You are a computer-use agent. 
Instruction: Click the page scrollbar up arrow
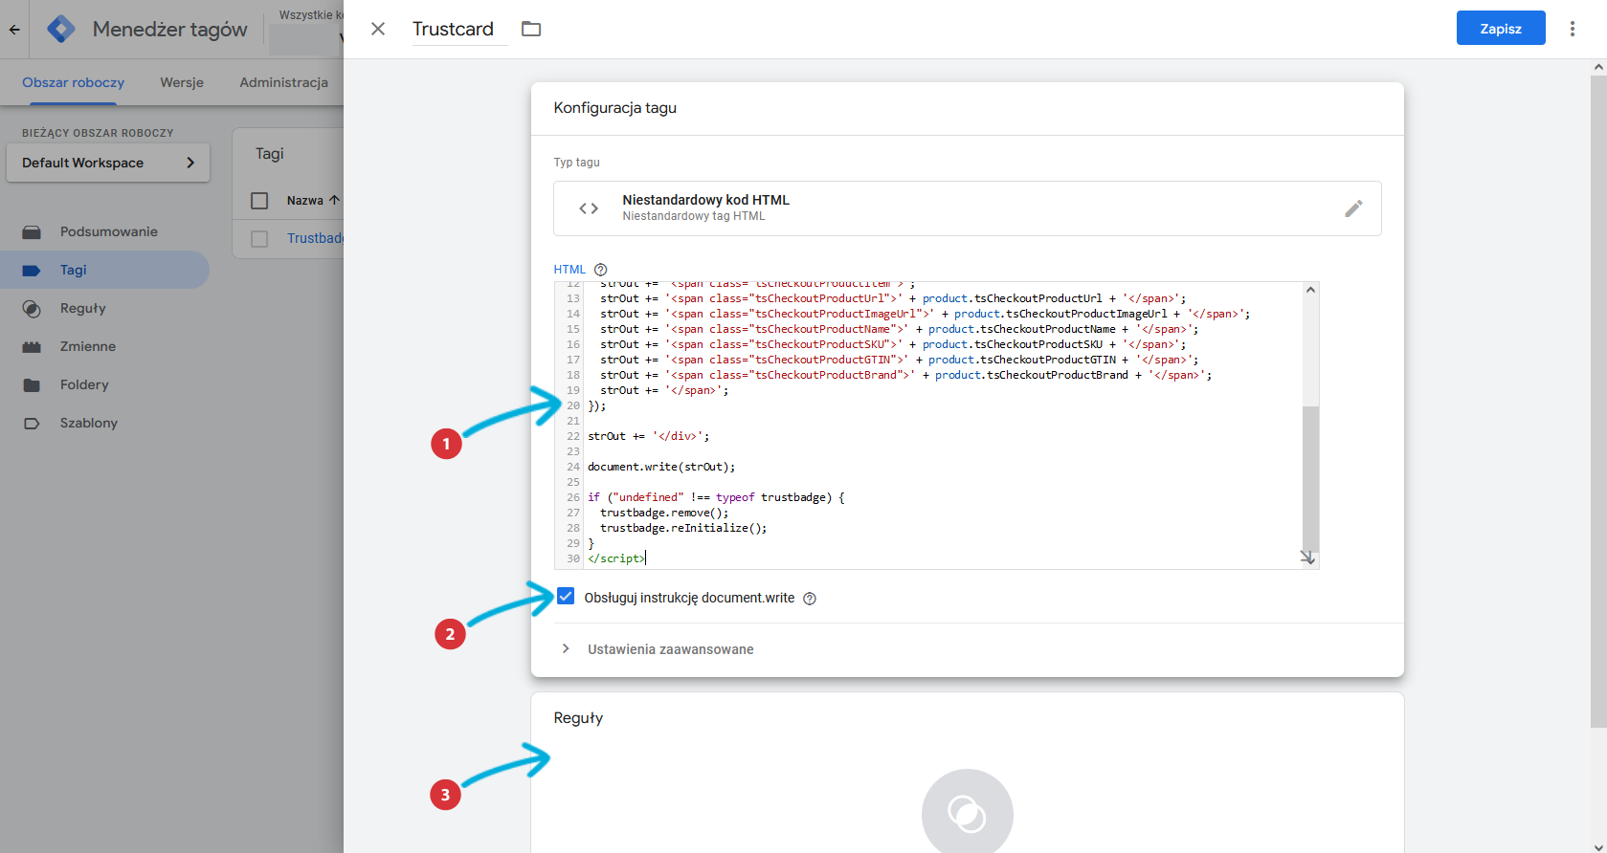click(1598, 67)
